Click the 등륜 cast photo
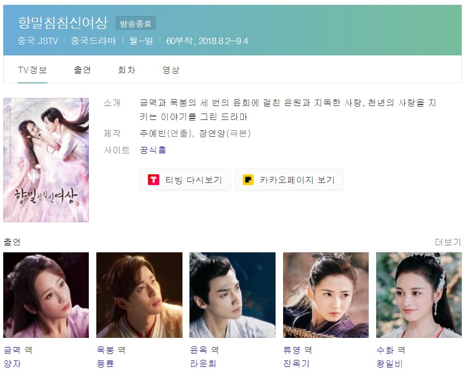Image resolution: width=465 pixels, height=382 pixels. pos(139,295)
